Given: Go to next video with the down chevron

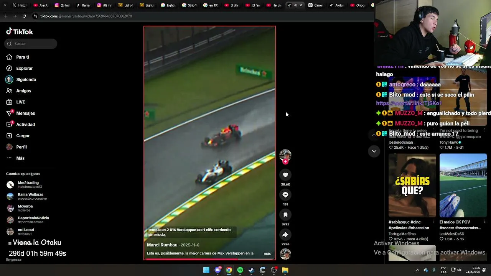Looking at the screenshot, I should click(374, 151).
